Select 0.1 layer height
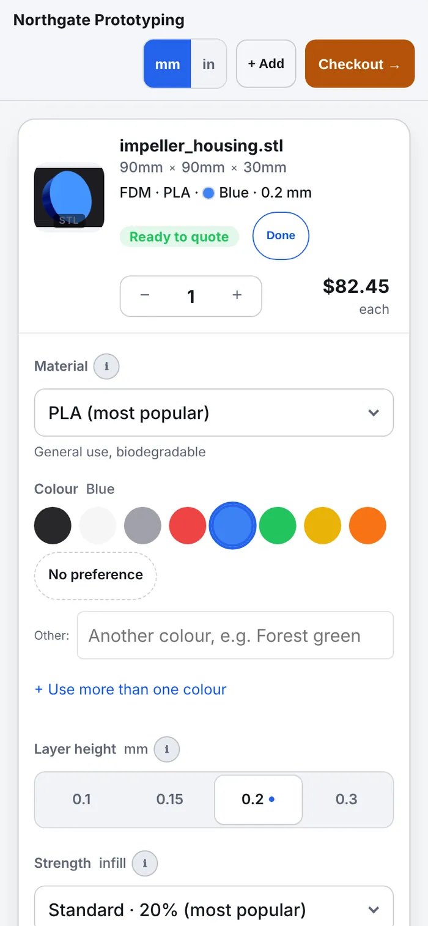 81,799
